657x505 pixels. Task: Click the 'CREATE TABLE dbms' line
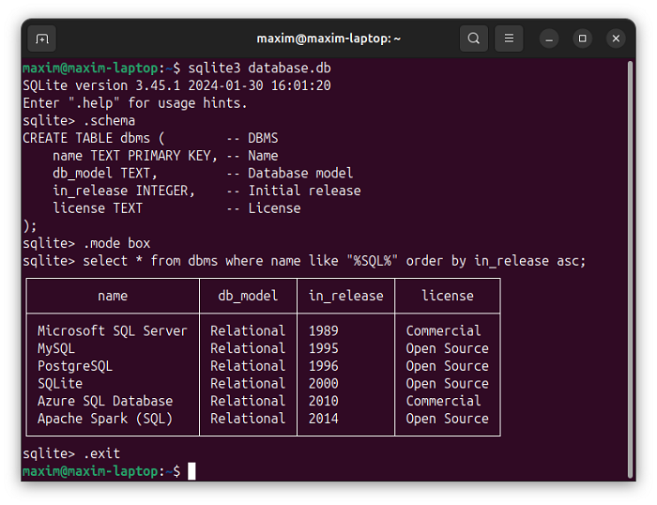point(94,138)
